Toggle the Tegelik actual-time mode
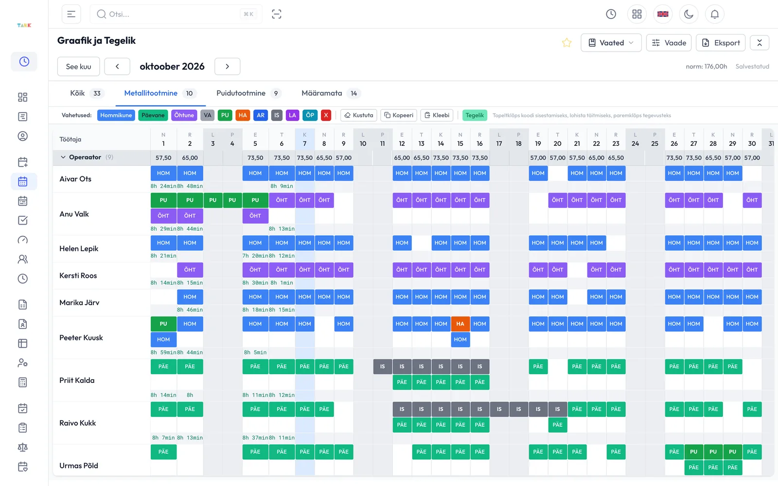 475,115
